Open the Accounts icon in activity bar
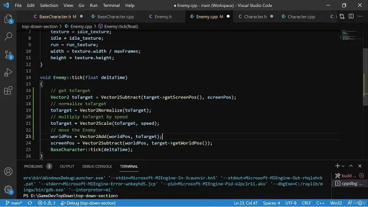Viewport: 368px width, 207px height. [8, 171]
